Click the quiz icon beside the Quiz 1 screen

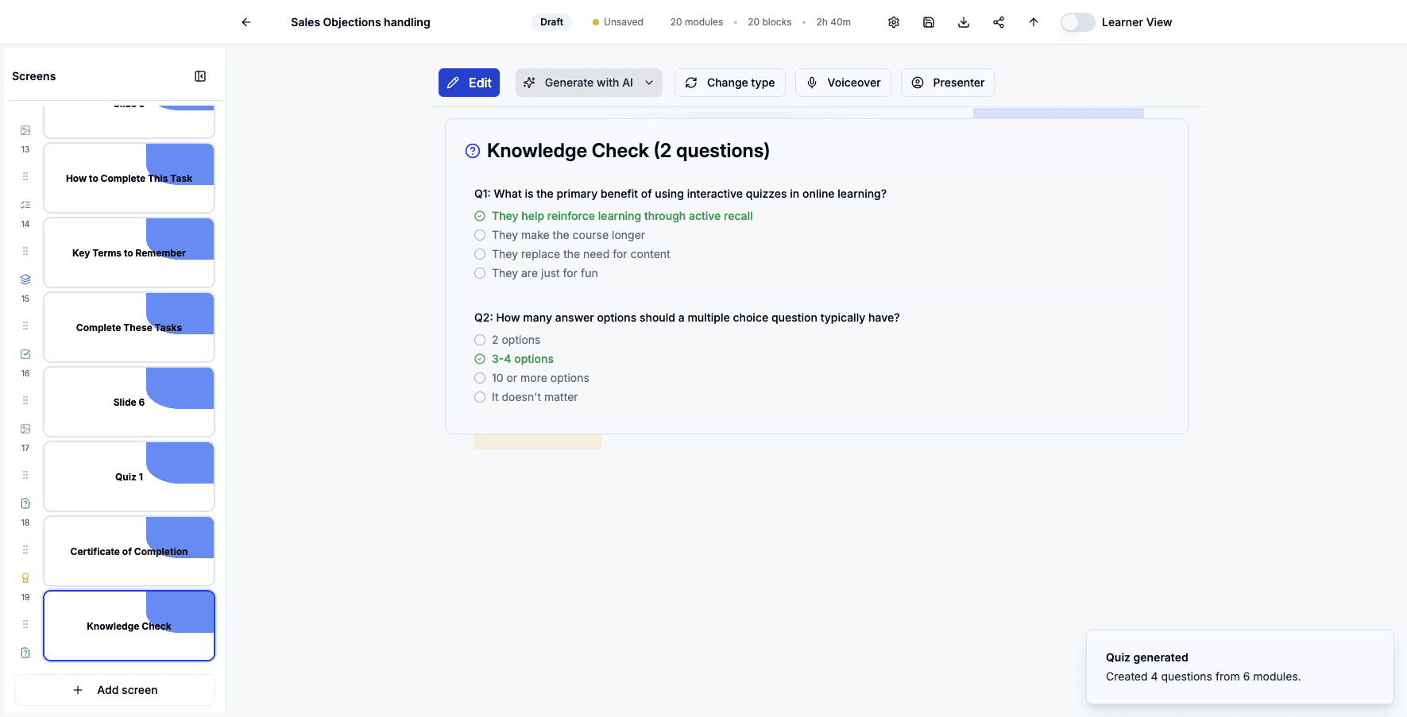[x=25, y=503]
